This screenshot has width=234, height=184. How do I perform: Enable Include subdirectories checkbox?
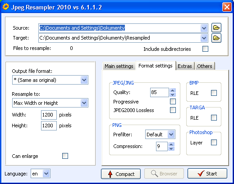click(205, 49)
